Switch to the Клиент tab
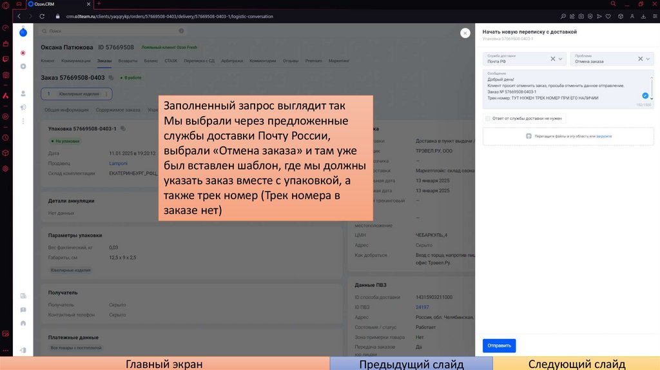Viewport: 660px width, 370px height. (x=48, y=61)
